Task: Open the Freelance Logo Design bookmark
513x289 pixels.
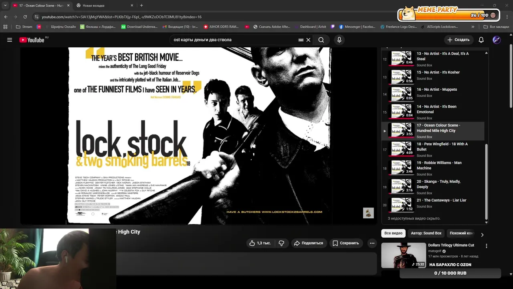Action: tap(398, 27)
